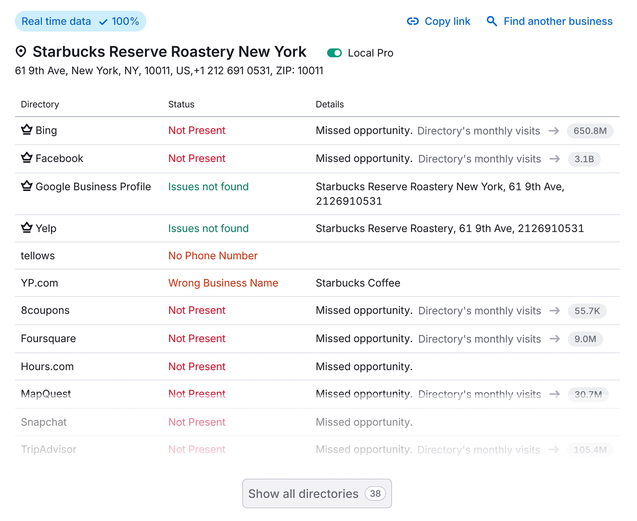Click the 3.1B visits badge for Facebook

(584, 159)
